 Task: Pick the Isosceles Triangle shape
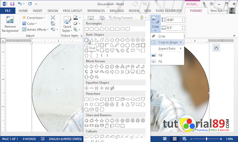91,40
